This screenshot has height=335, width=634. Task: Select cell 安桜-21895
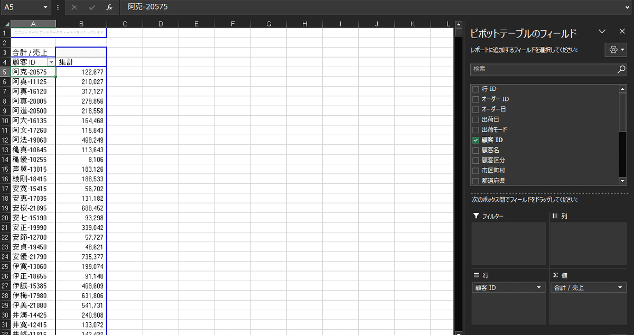click(33, 208)
